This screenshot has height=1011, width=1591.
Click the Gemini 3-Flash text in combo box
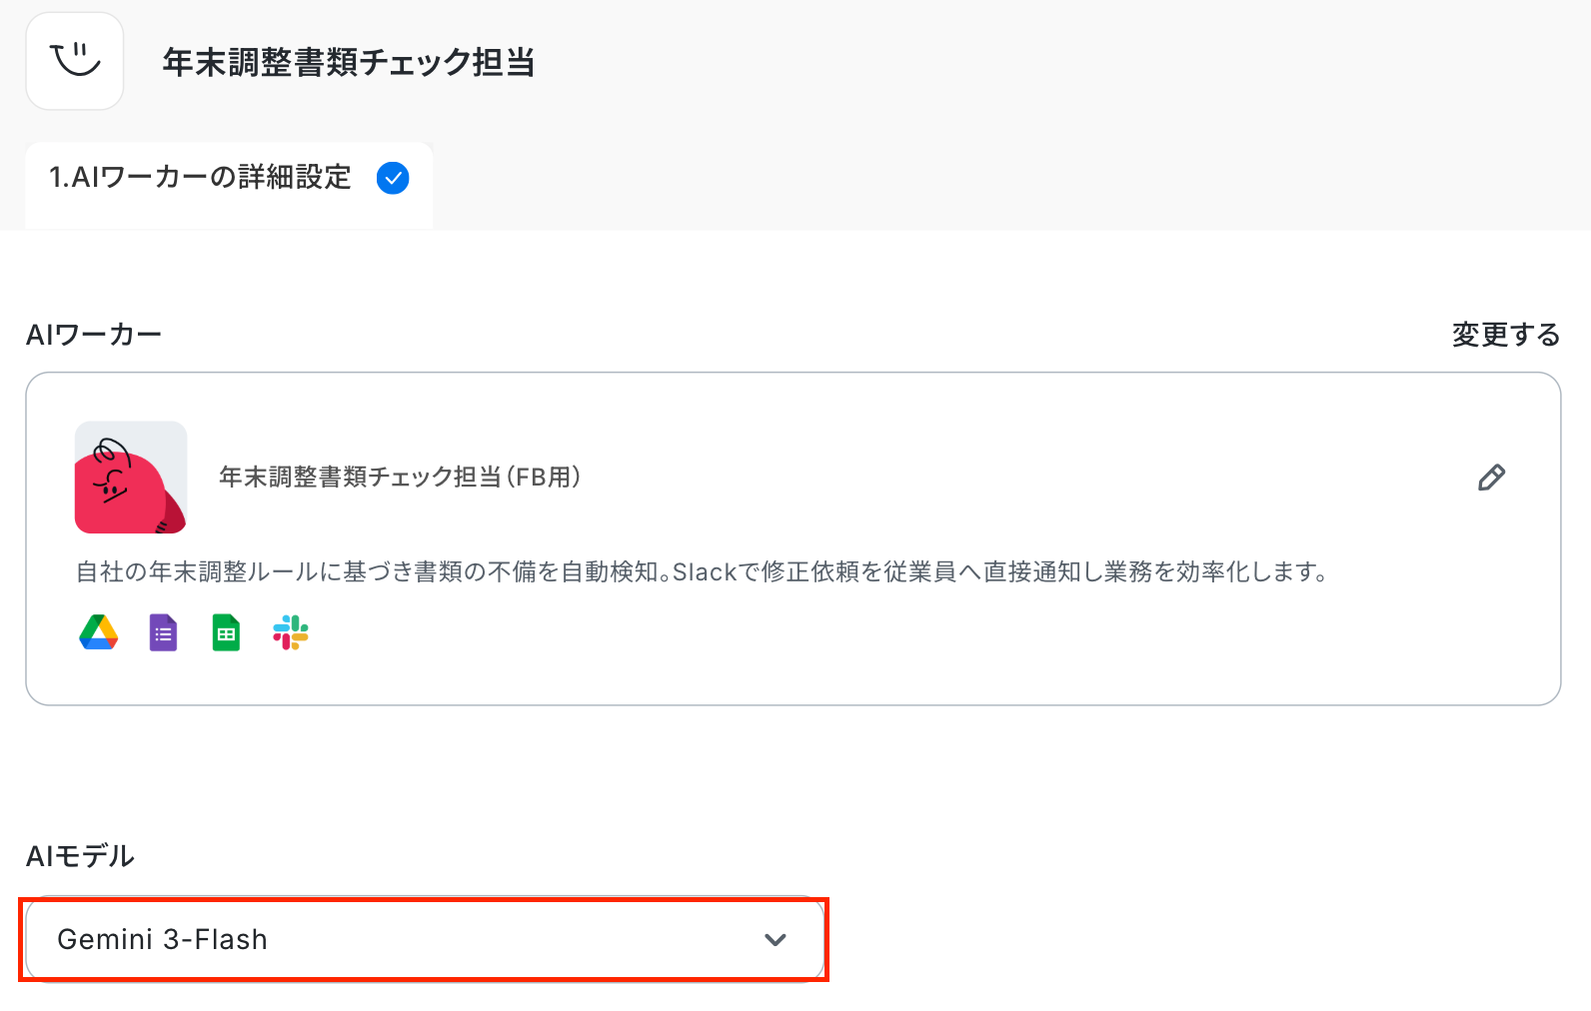163,939
